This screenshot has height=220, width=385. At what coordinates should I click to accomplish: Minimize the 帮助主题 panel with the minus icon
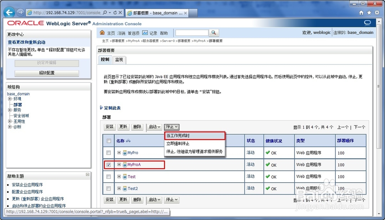point(88,175)
